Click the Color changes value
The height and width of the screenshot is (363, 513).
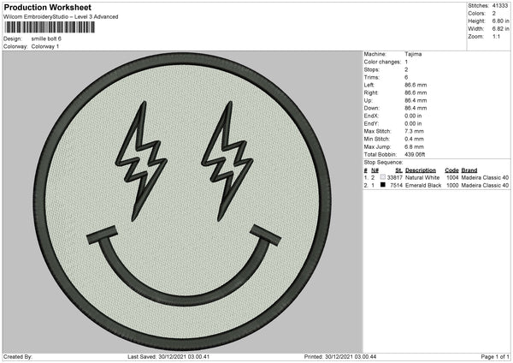coord(406,62)
